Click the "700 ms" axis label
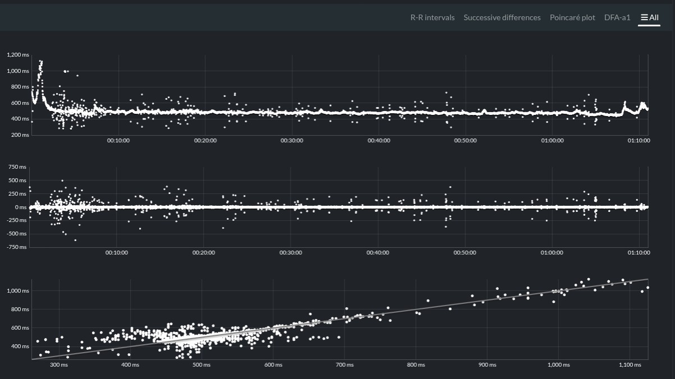This screenshot has height=379, width=675. tap(345, 365)
